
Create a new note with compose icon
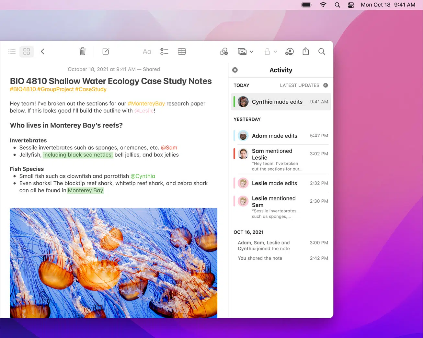(106, 51)
